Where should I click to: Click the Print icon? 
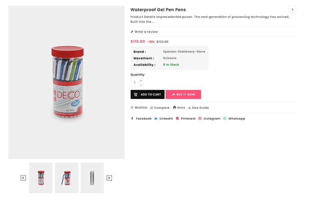coord(175,108)
